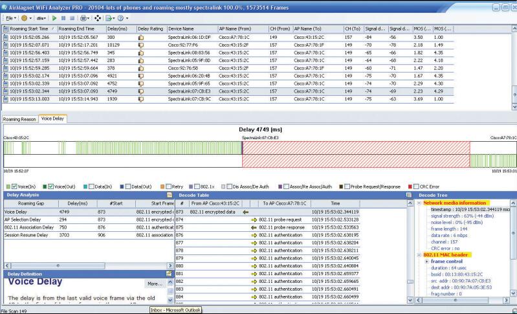
Task: Click the export icon with green arrow
Action: point(109,18)
